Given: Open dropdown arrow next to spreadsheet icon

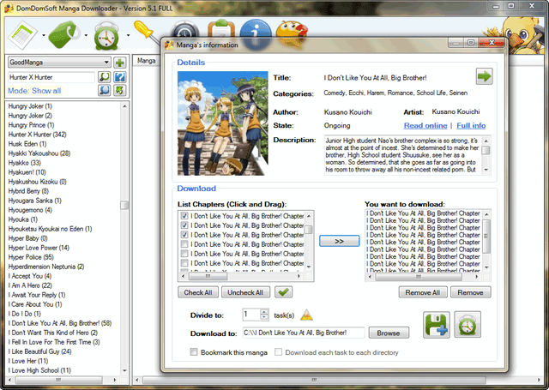Looking at the screenshot, I should 44,35.
